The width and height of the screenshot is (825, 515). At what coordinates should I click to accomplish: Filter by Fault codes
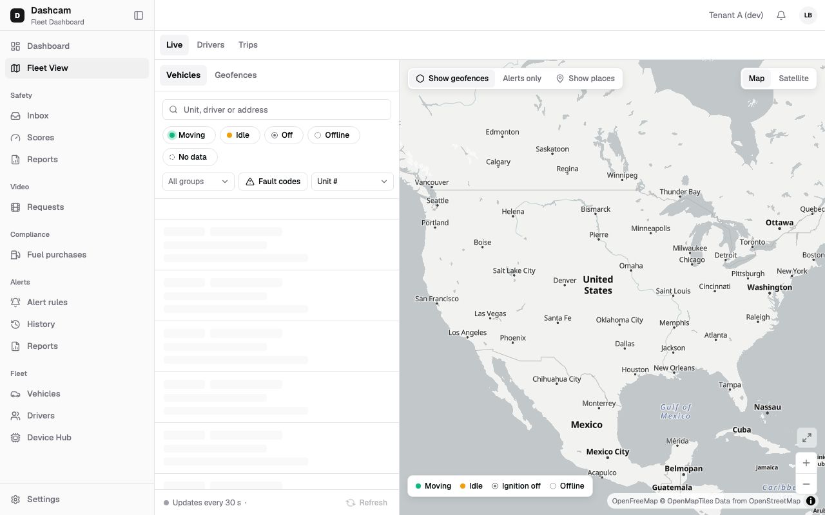coord(273,182)
